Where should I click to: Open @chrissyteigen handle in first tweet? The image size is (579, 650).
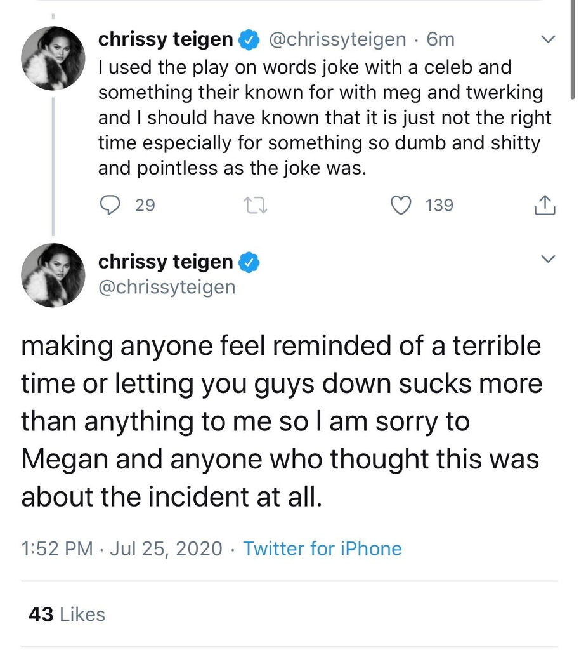[338, 40]
